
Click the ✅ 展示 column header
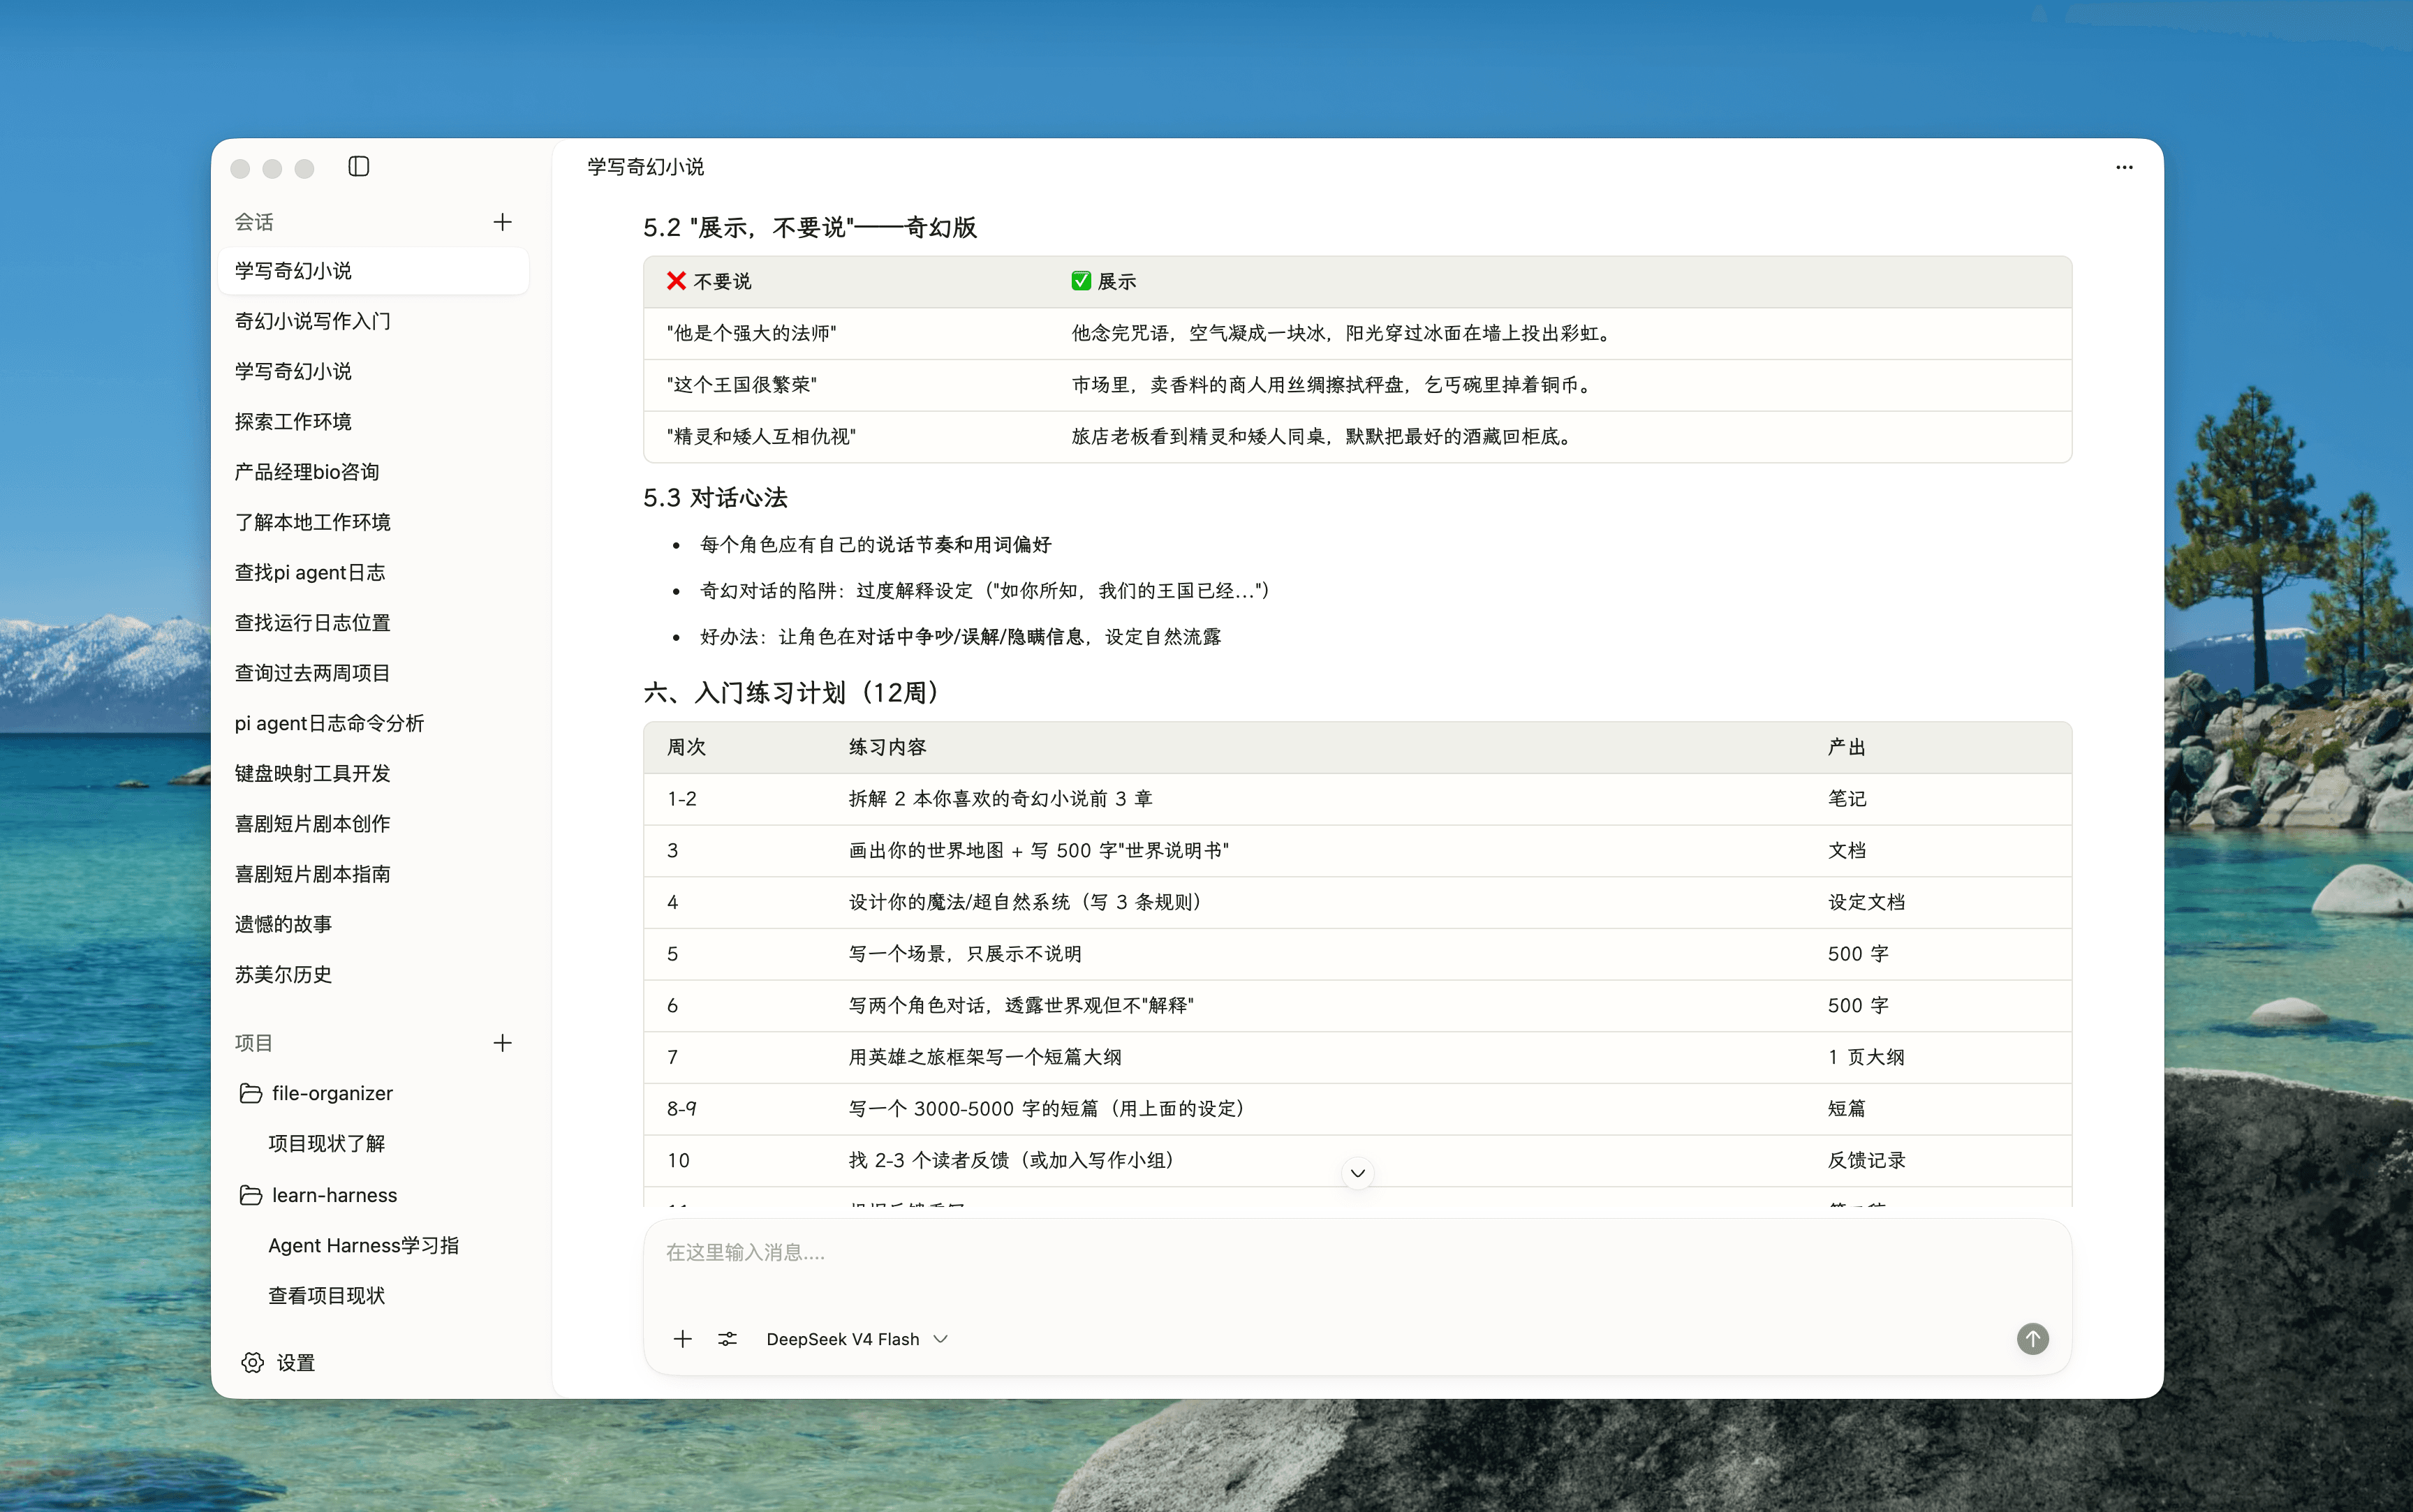(x=1104, y=281)
